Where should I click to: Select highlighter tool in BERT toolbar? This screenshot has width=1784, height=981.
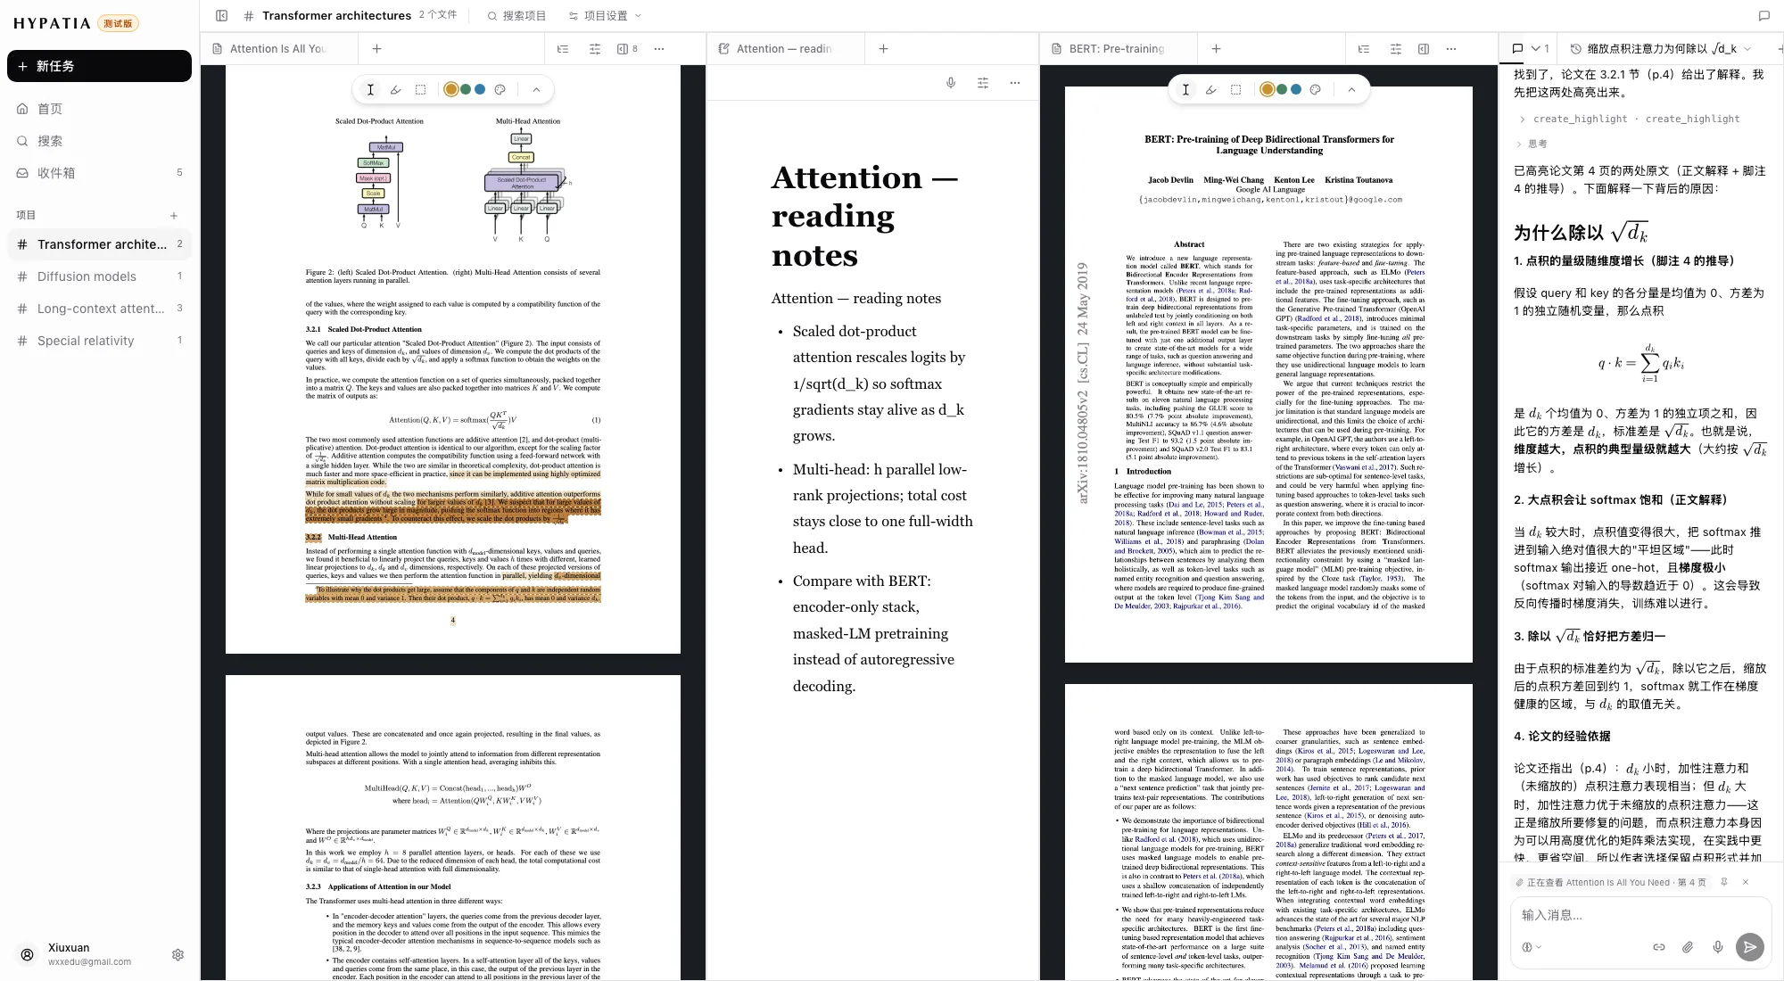[1210, 89]
